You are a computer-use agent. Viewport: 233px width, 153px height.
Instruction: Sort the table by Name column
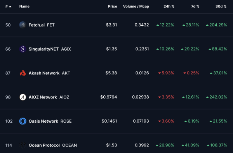24,6
